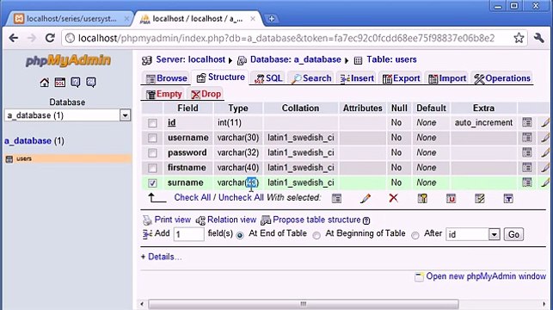Open the SQL query window icon in sidebar
Image resolution: width=553 pixels, height=310 pixels.
click(x=60, y=83)
